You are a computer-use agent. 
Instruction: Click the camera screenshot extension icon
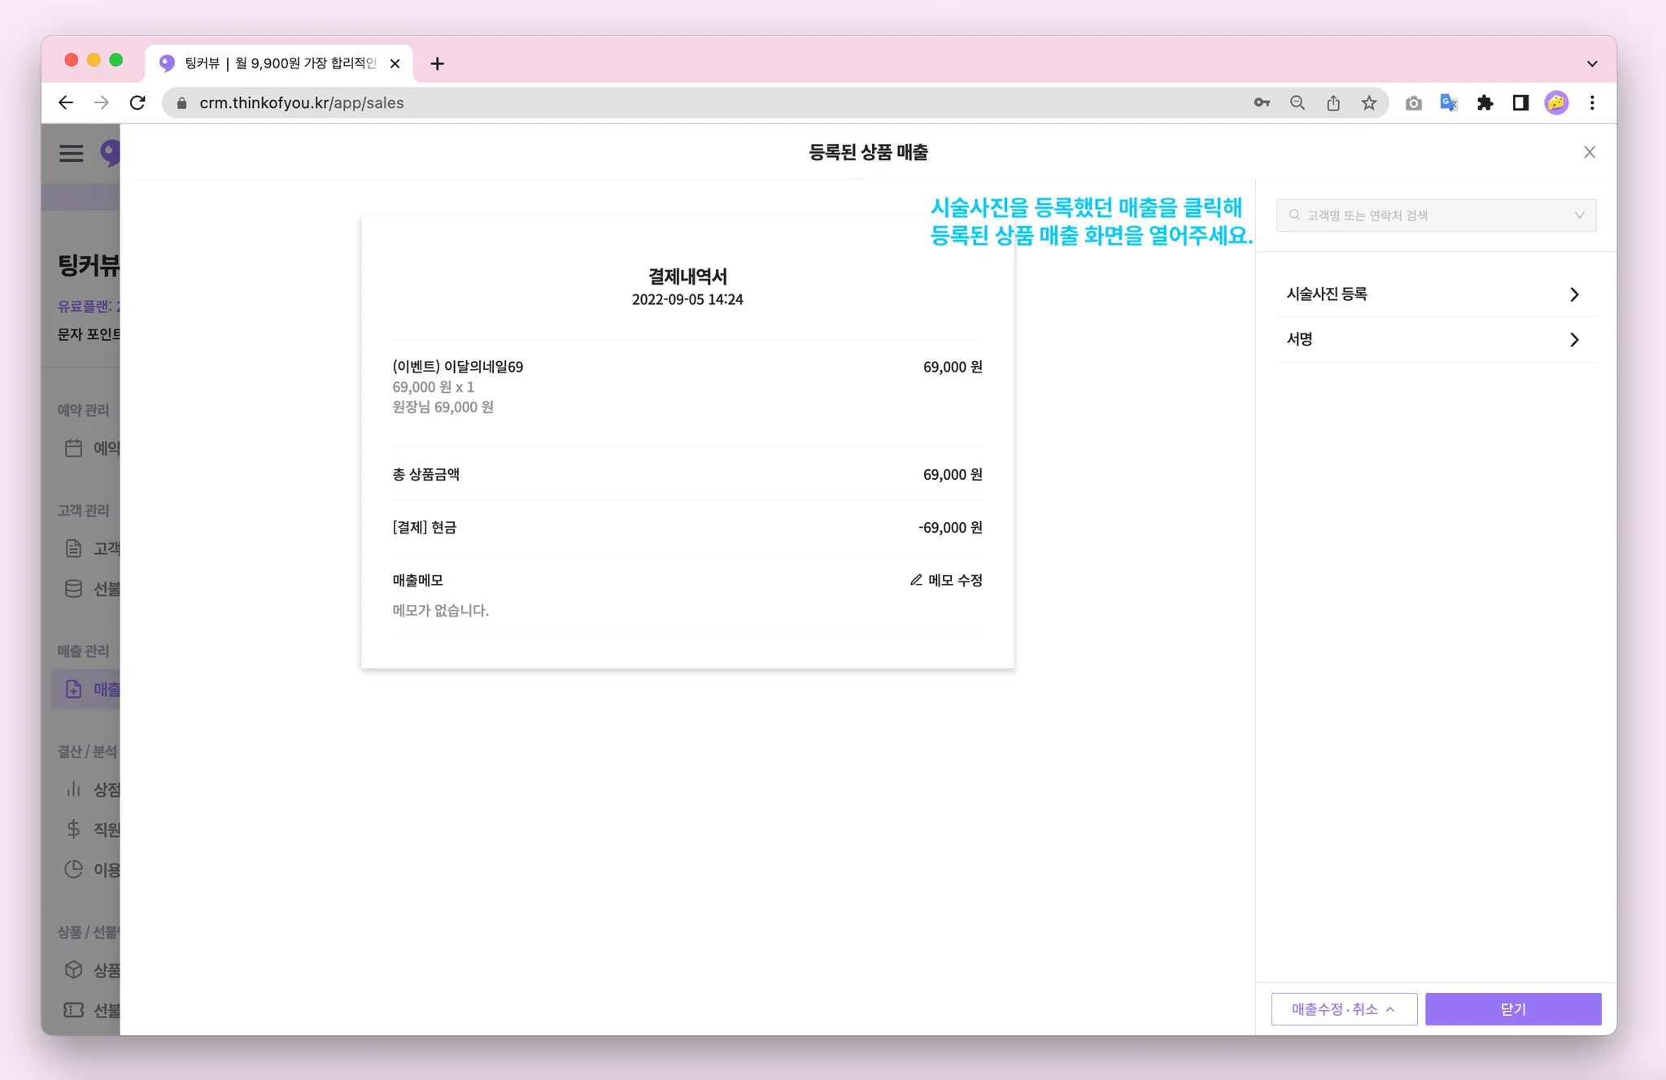click(1414, 102)
